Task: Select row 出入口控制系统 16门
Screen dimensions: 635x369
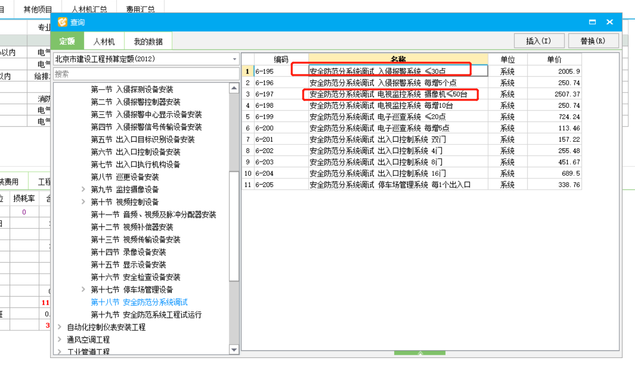Action: point(412,174)
